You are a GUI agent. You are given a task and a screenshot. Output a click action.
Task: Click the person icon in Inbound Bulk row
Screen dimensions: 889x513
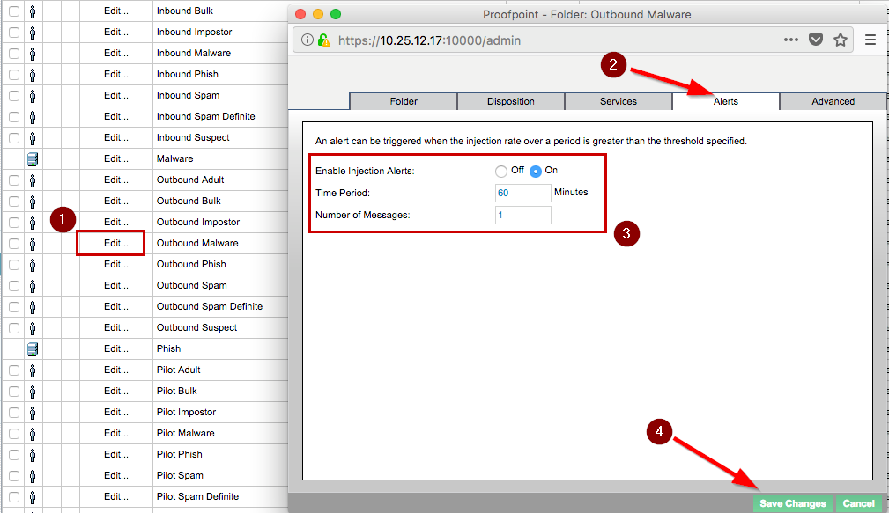(x=33, y=11)
